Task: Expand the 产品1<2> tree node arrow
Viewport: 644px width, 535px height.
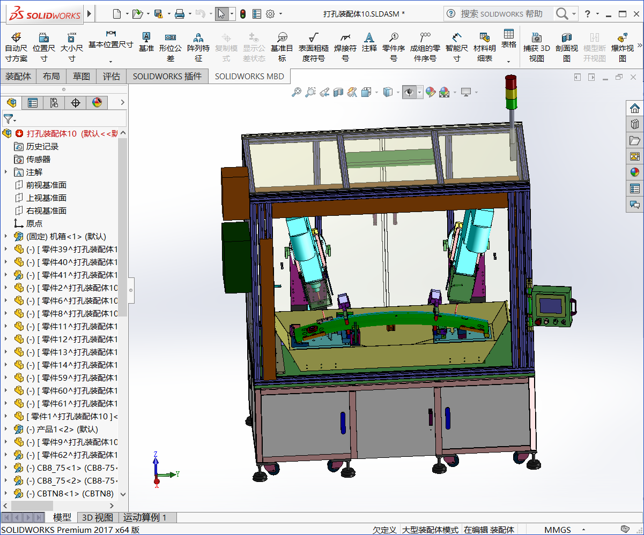Action: coord(6,429)
